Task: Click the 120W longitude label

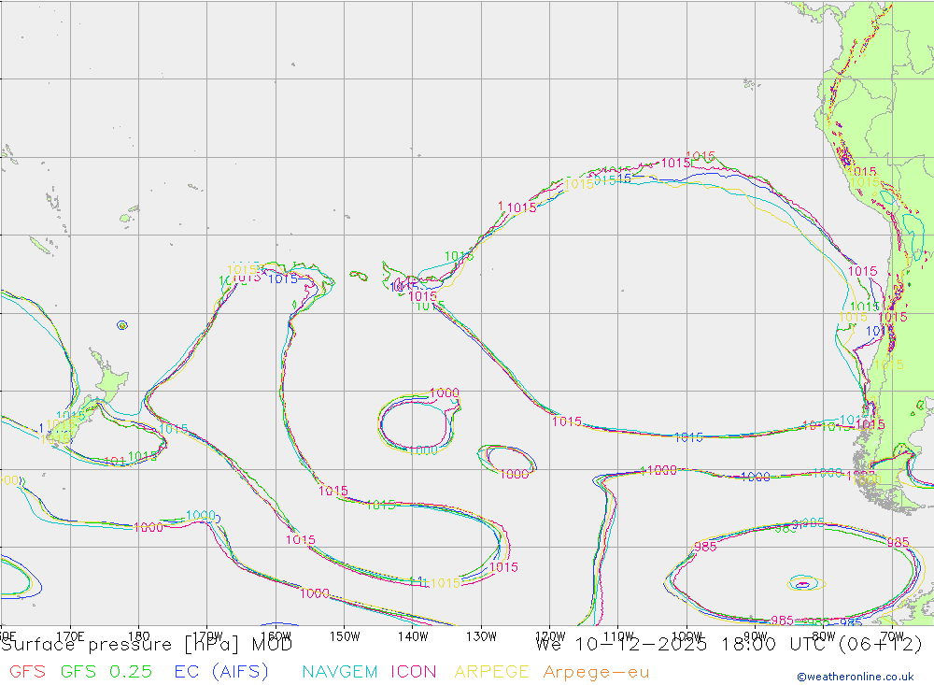Action: (550, 636)
